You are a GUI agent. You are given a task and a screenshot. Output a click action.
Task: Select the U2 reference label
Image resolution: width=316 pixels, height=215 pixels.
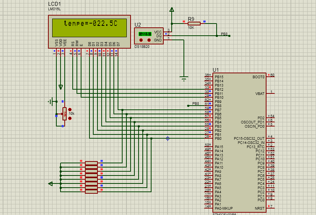(x=138, y=25)
